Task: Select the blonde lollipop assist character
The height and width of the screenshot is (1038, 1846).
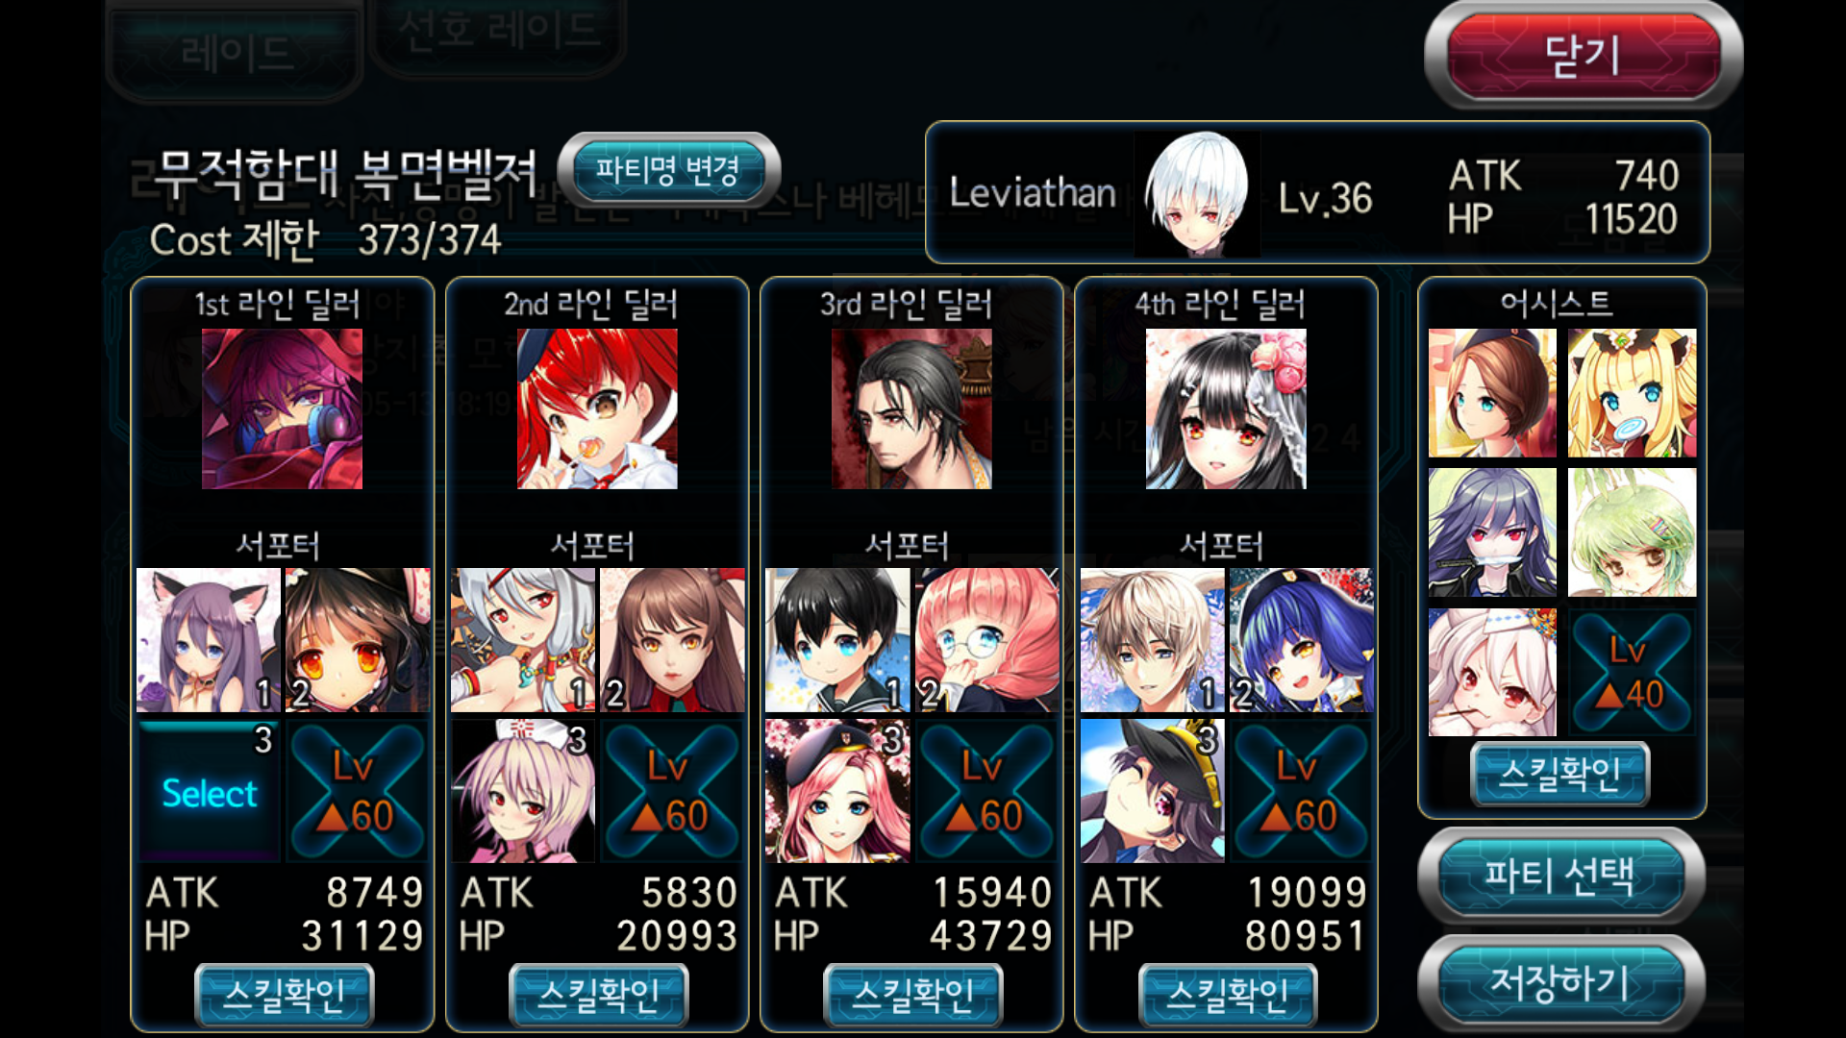Action: 1632,393
